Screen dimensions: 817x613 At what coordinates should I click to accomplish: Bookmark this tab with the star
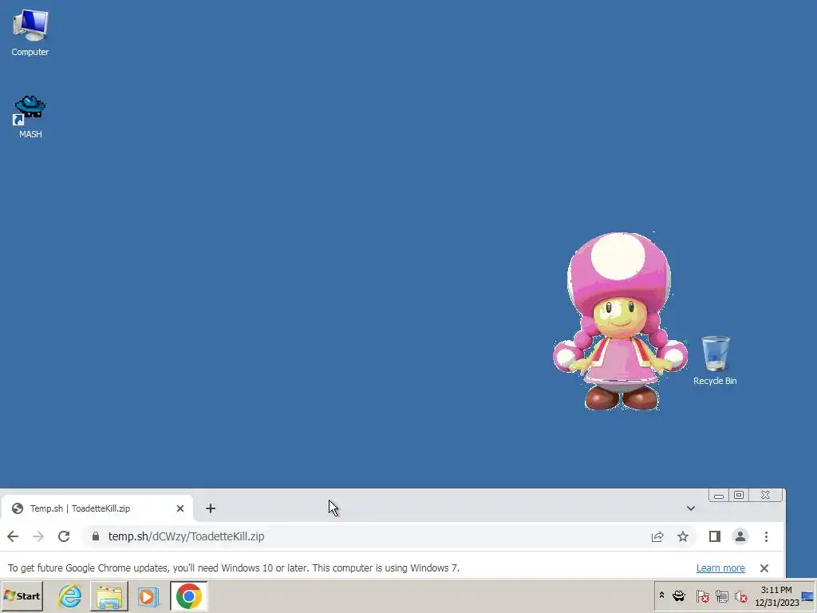(x=683, y=536)
